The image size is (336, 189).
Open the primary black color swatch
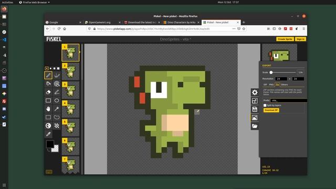coord(50,144)
